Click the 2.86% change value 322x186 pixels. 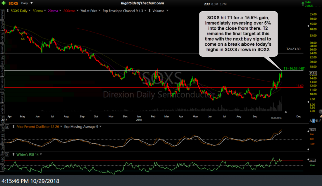pyautogui.click(x=309, y=6)
